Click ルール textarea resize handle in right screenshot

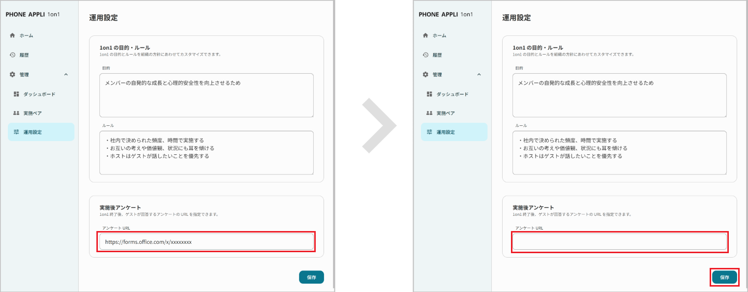click(724, 173)
